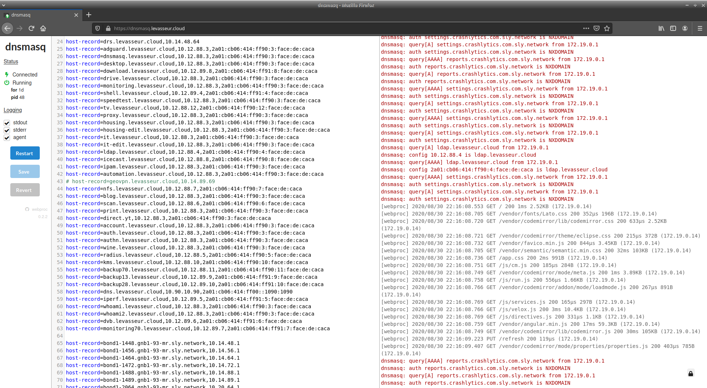Click the lock icon on the log panel
Image resolution: width=707 pixels, height=388 pixels.
click(x=690, y=373)
